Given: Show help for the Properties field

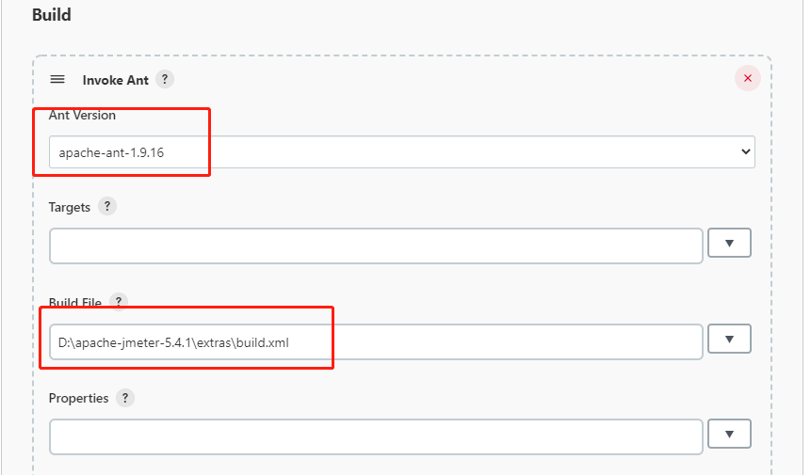Looking at the screenshot, I should point(125,398).
